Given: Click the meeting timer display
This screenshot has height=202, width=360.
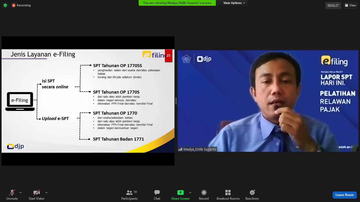Looking at the screenshot, I should [333, 5].
